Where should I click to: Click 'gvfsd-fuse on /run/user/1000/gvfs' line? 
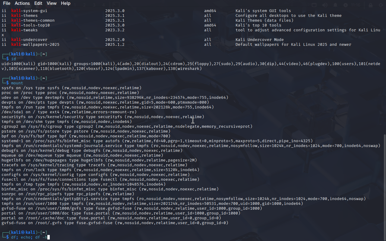click(x=132, y=208)
